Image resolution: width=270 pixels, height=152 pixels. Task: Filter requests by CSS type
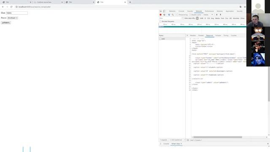tap(208, 18)
